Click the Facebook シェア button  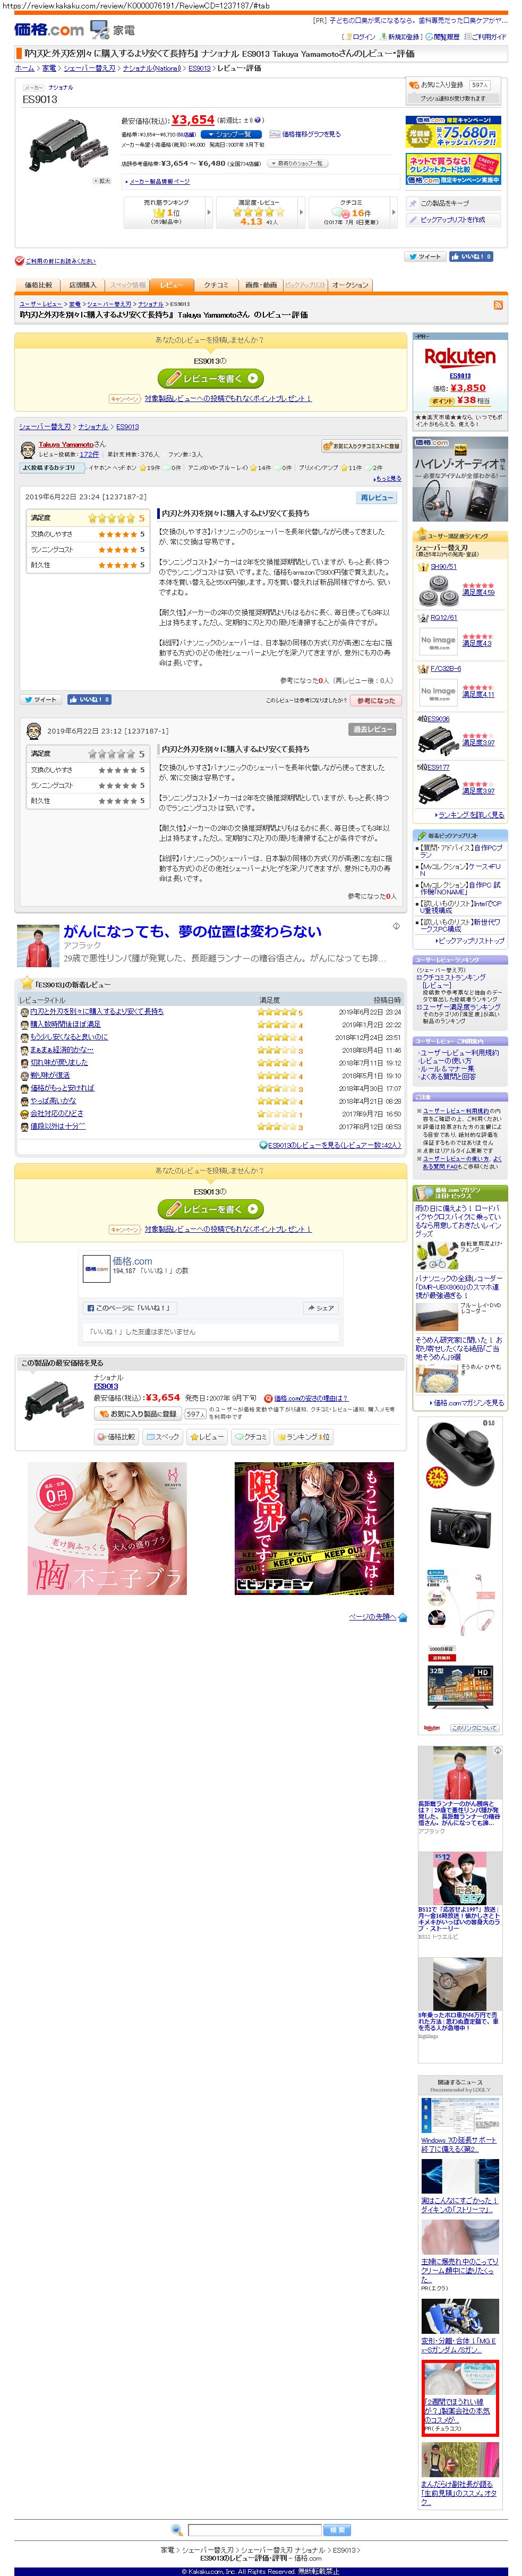320,1308
